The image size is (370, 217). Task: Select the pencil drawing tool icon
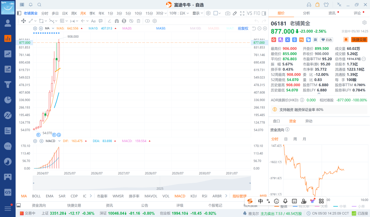point(235,13)
